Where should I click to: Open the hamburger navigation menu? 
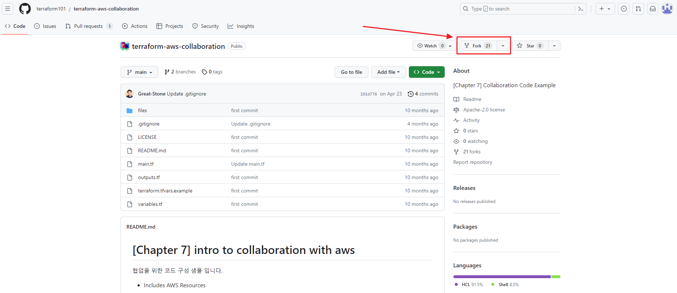pyautogui.click(x=8, y=9)
